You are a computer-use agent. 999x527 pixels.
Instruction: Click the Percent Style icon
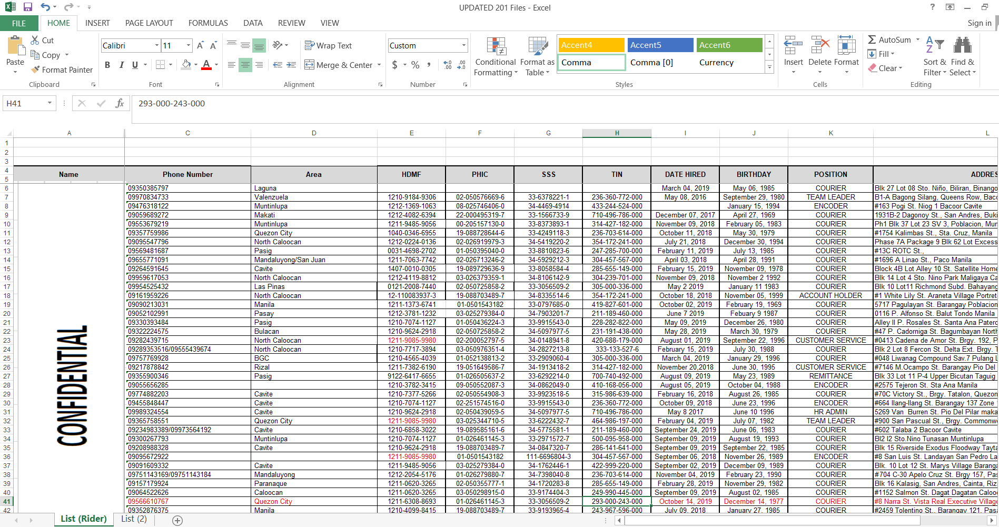(x=416, y=65)
